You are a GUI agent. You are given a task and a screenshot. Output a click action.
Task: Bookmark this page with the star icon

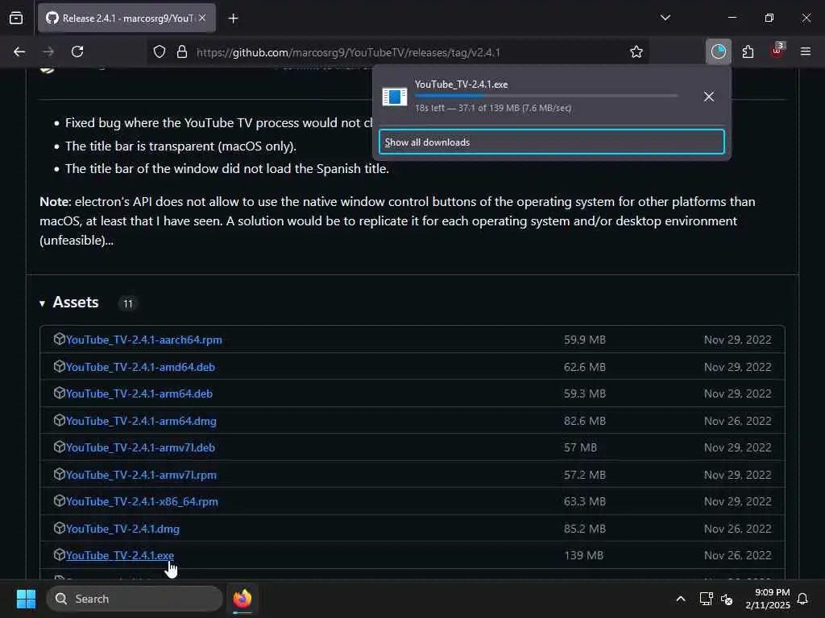[636, 52]
